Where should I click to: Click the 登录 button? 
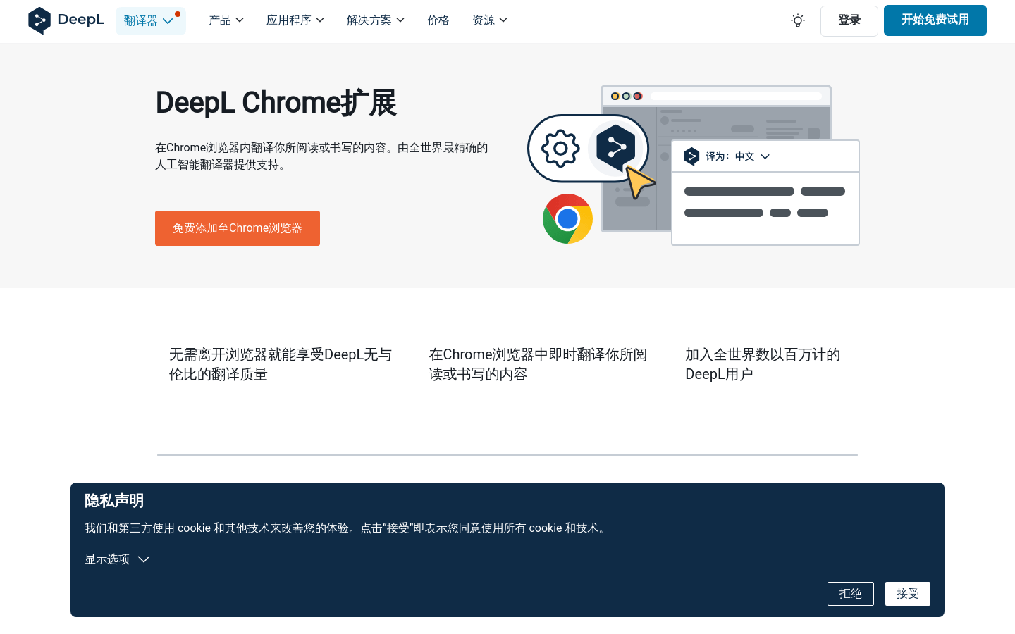[849, 20]
